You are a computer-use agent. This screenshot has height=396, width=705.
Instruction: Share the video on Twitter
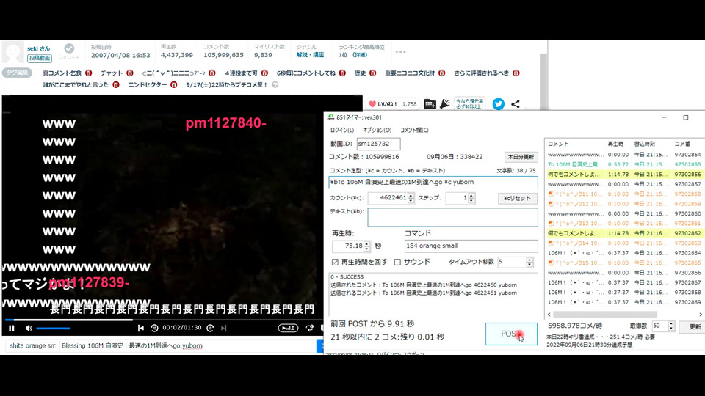[498, 103]
